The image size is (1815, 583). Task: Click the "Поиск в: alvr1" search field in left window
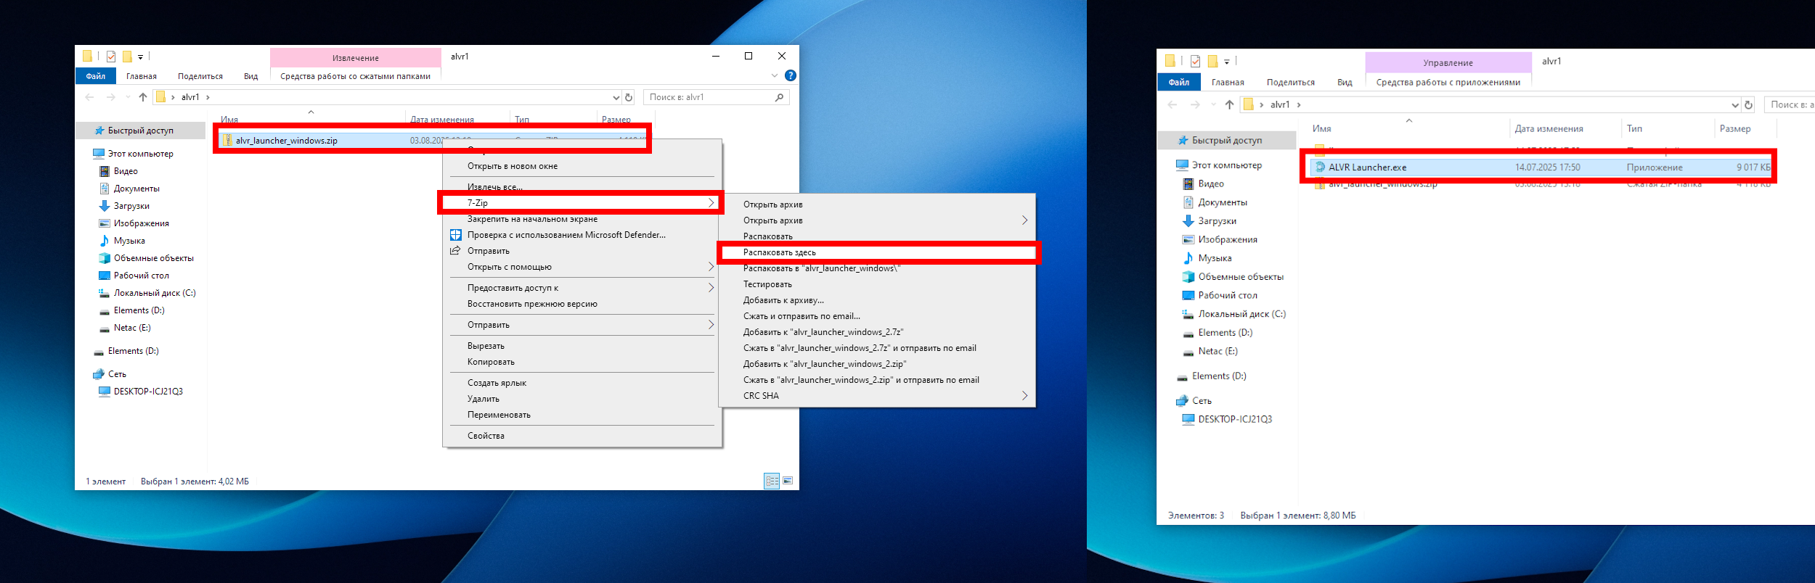pos(708,97)
